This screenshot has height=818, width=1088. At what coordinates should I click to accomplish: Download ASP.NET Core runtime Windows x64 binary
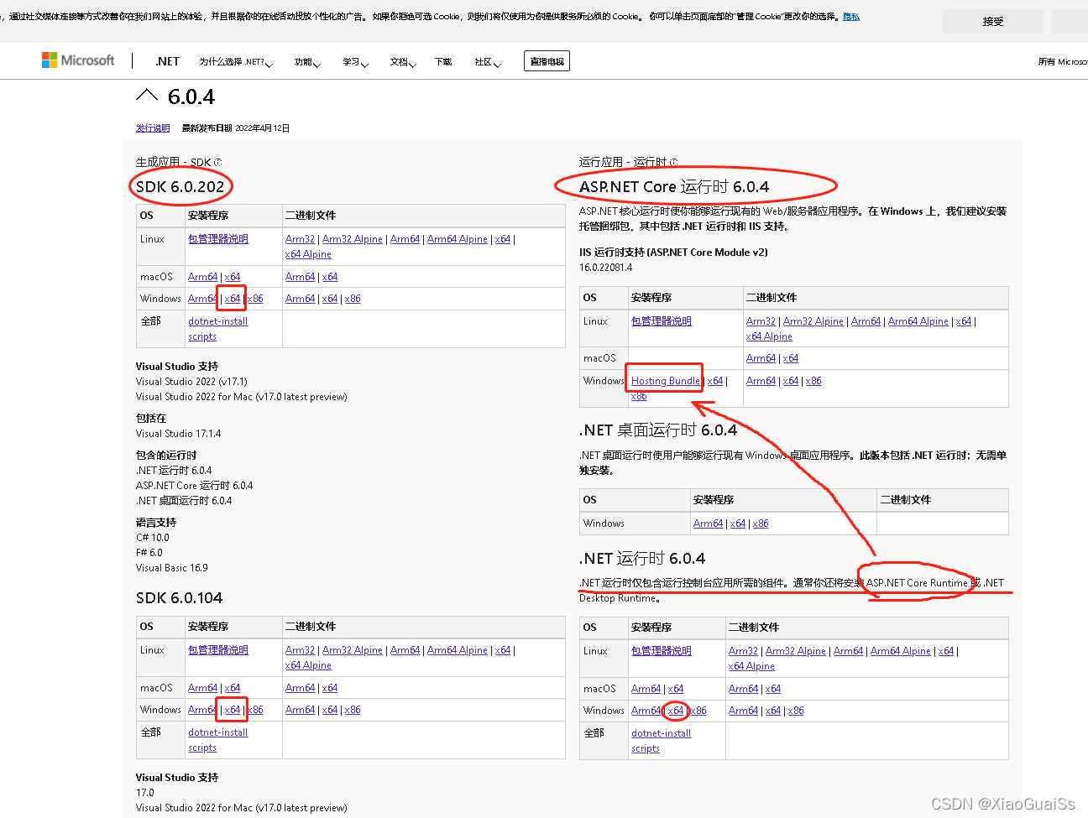[791, 381]
